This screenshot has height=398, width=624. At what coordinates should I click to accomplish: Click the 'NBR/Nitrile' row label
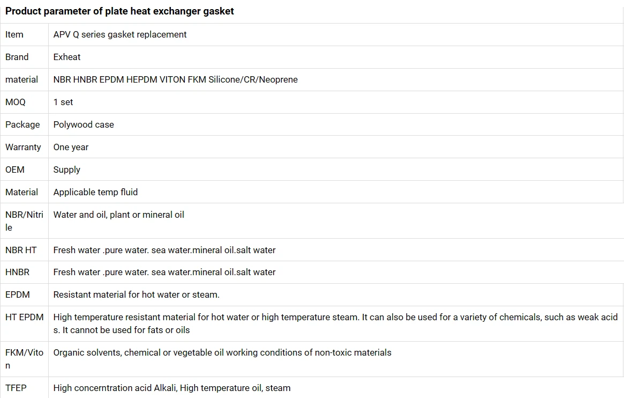pyautogui.click(x=24, y=220)
